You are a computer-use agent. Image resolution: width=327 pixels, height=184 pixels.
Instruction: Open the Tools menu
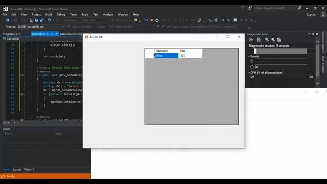pyautogui.click(x=85, y=15)
